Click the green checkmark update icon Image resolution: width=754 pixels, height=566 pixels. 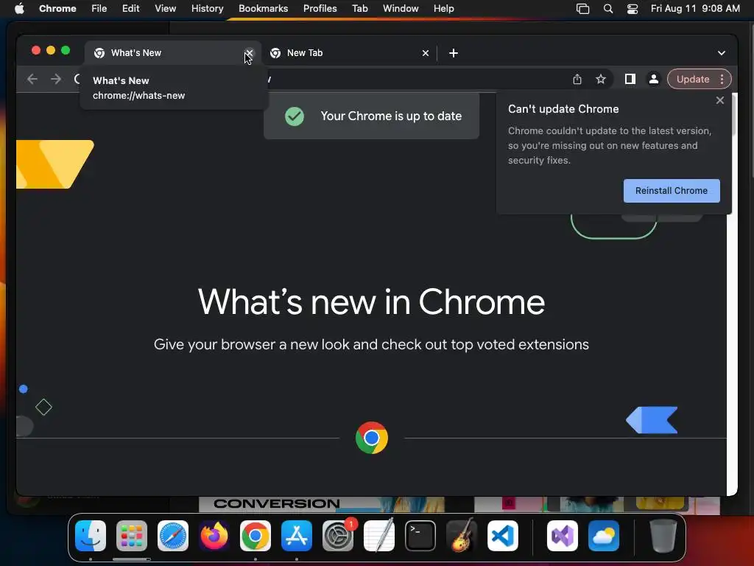pos(295,116)
